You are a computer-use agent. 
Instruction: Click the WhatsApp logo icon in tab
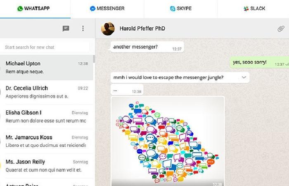tap(20, 9)
